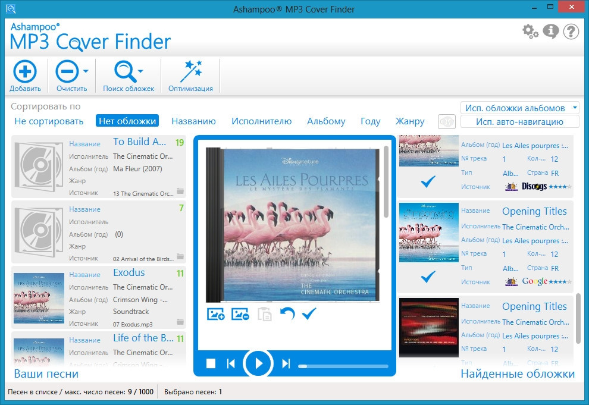The height and width of the screenshot is (405, 589).
Task: Click Opening Titles of the Google result
Action: [x=534, y=211]
